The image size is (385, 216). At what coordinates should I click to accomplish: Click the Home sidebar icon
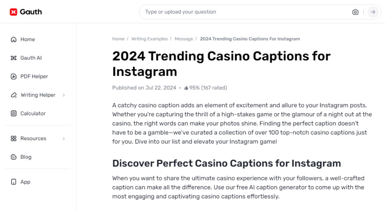pos(14,39)
